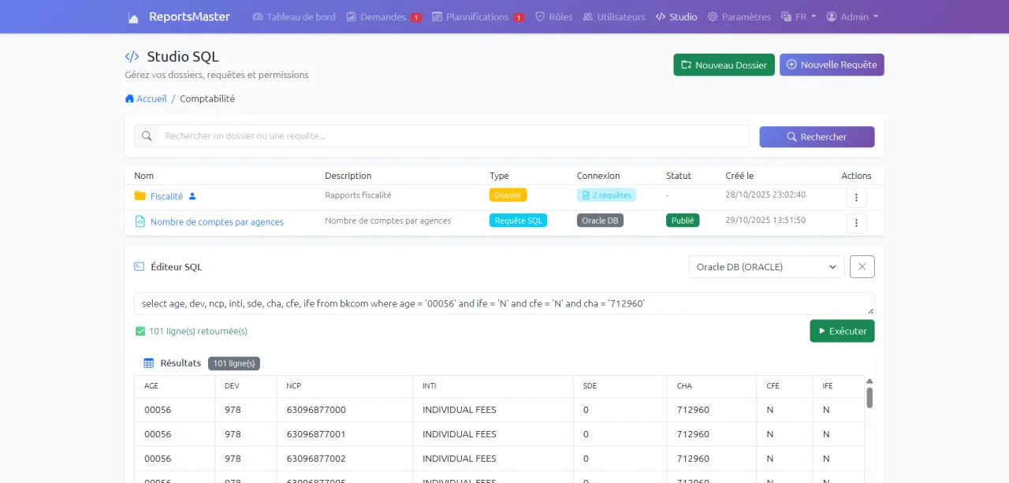Click the green check icon beside lignes retournées

140,331
